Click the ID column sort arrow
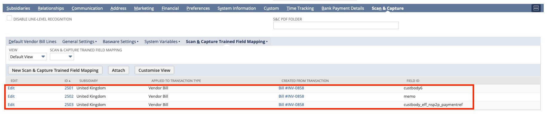The width and height of the screenshot is (547, 114). tap(70, 81)
